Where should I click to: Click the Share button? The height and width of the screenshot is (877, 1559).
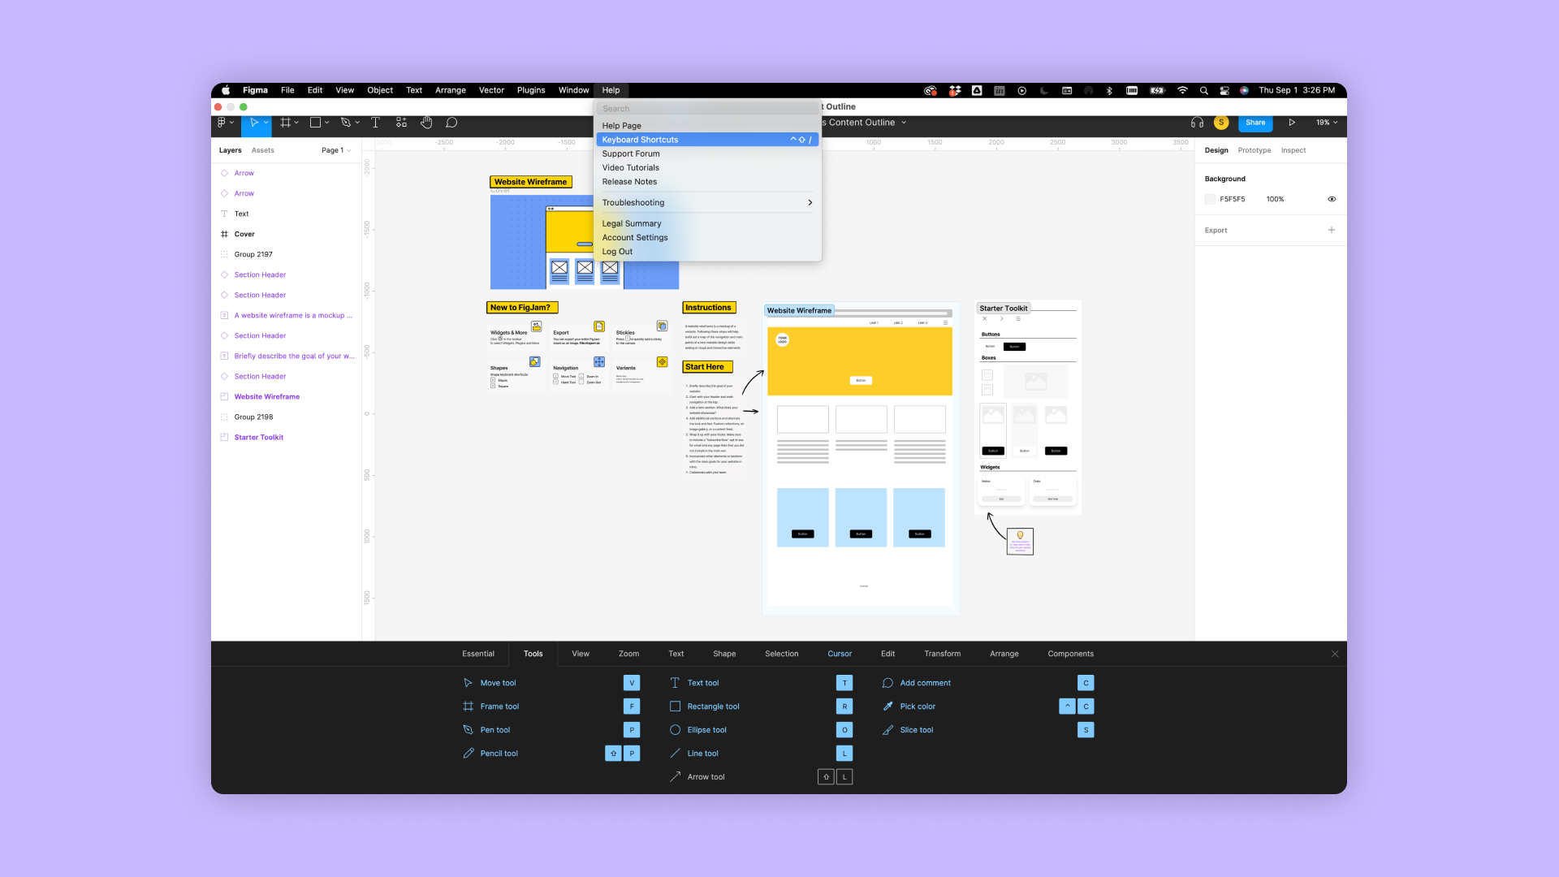tap(1253, 121)
